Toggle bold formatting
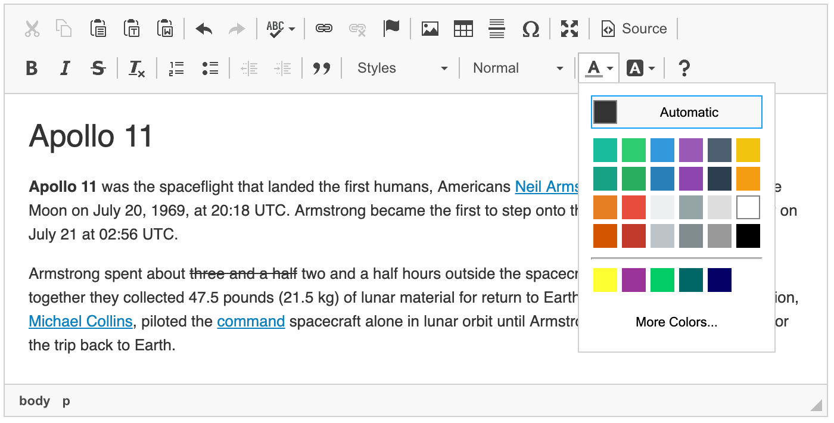Viewport: 834px width, 423px height. (x=32, y=68)
